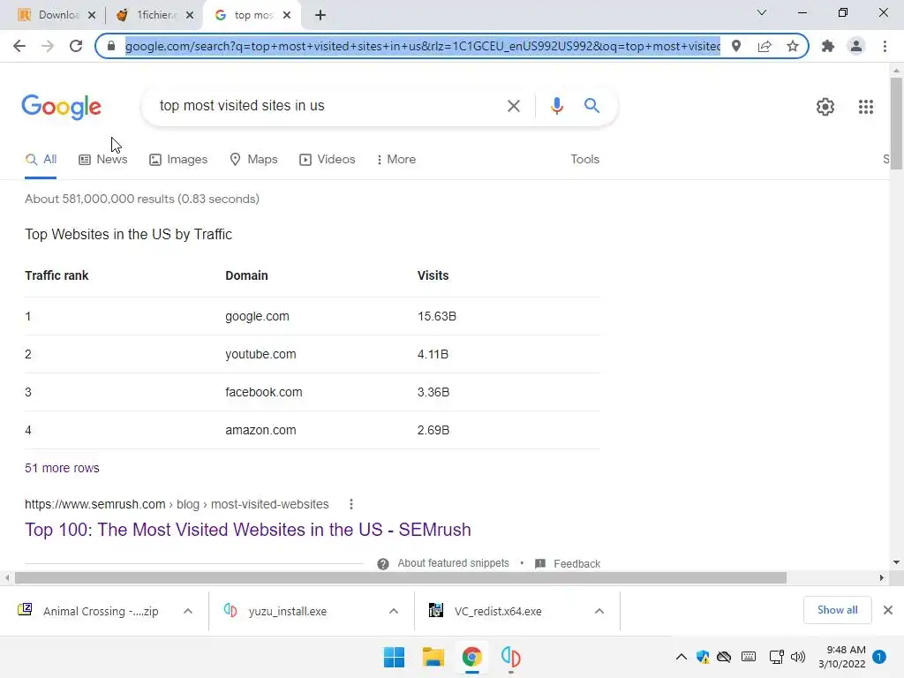904x678 pixels.
Task: Expand the table with 51 more rows
Action: tap(62, 468)
